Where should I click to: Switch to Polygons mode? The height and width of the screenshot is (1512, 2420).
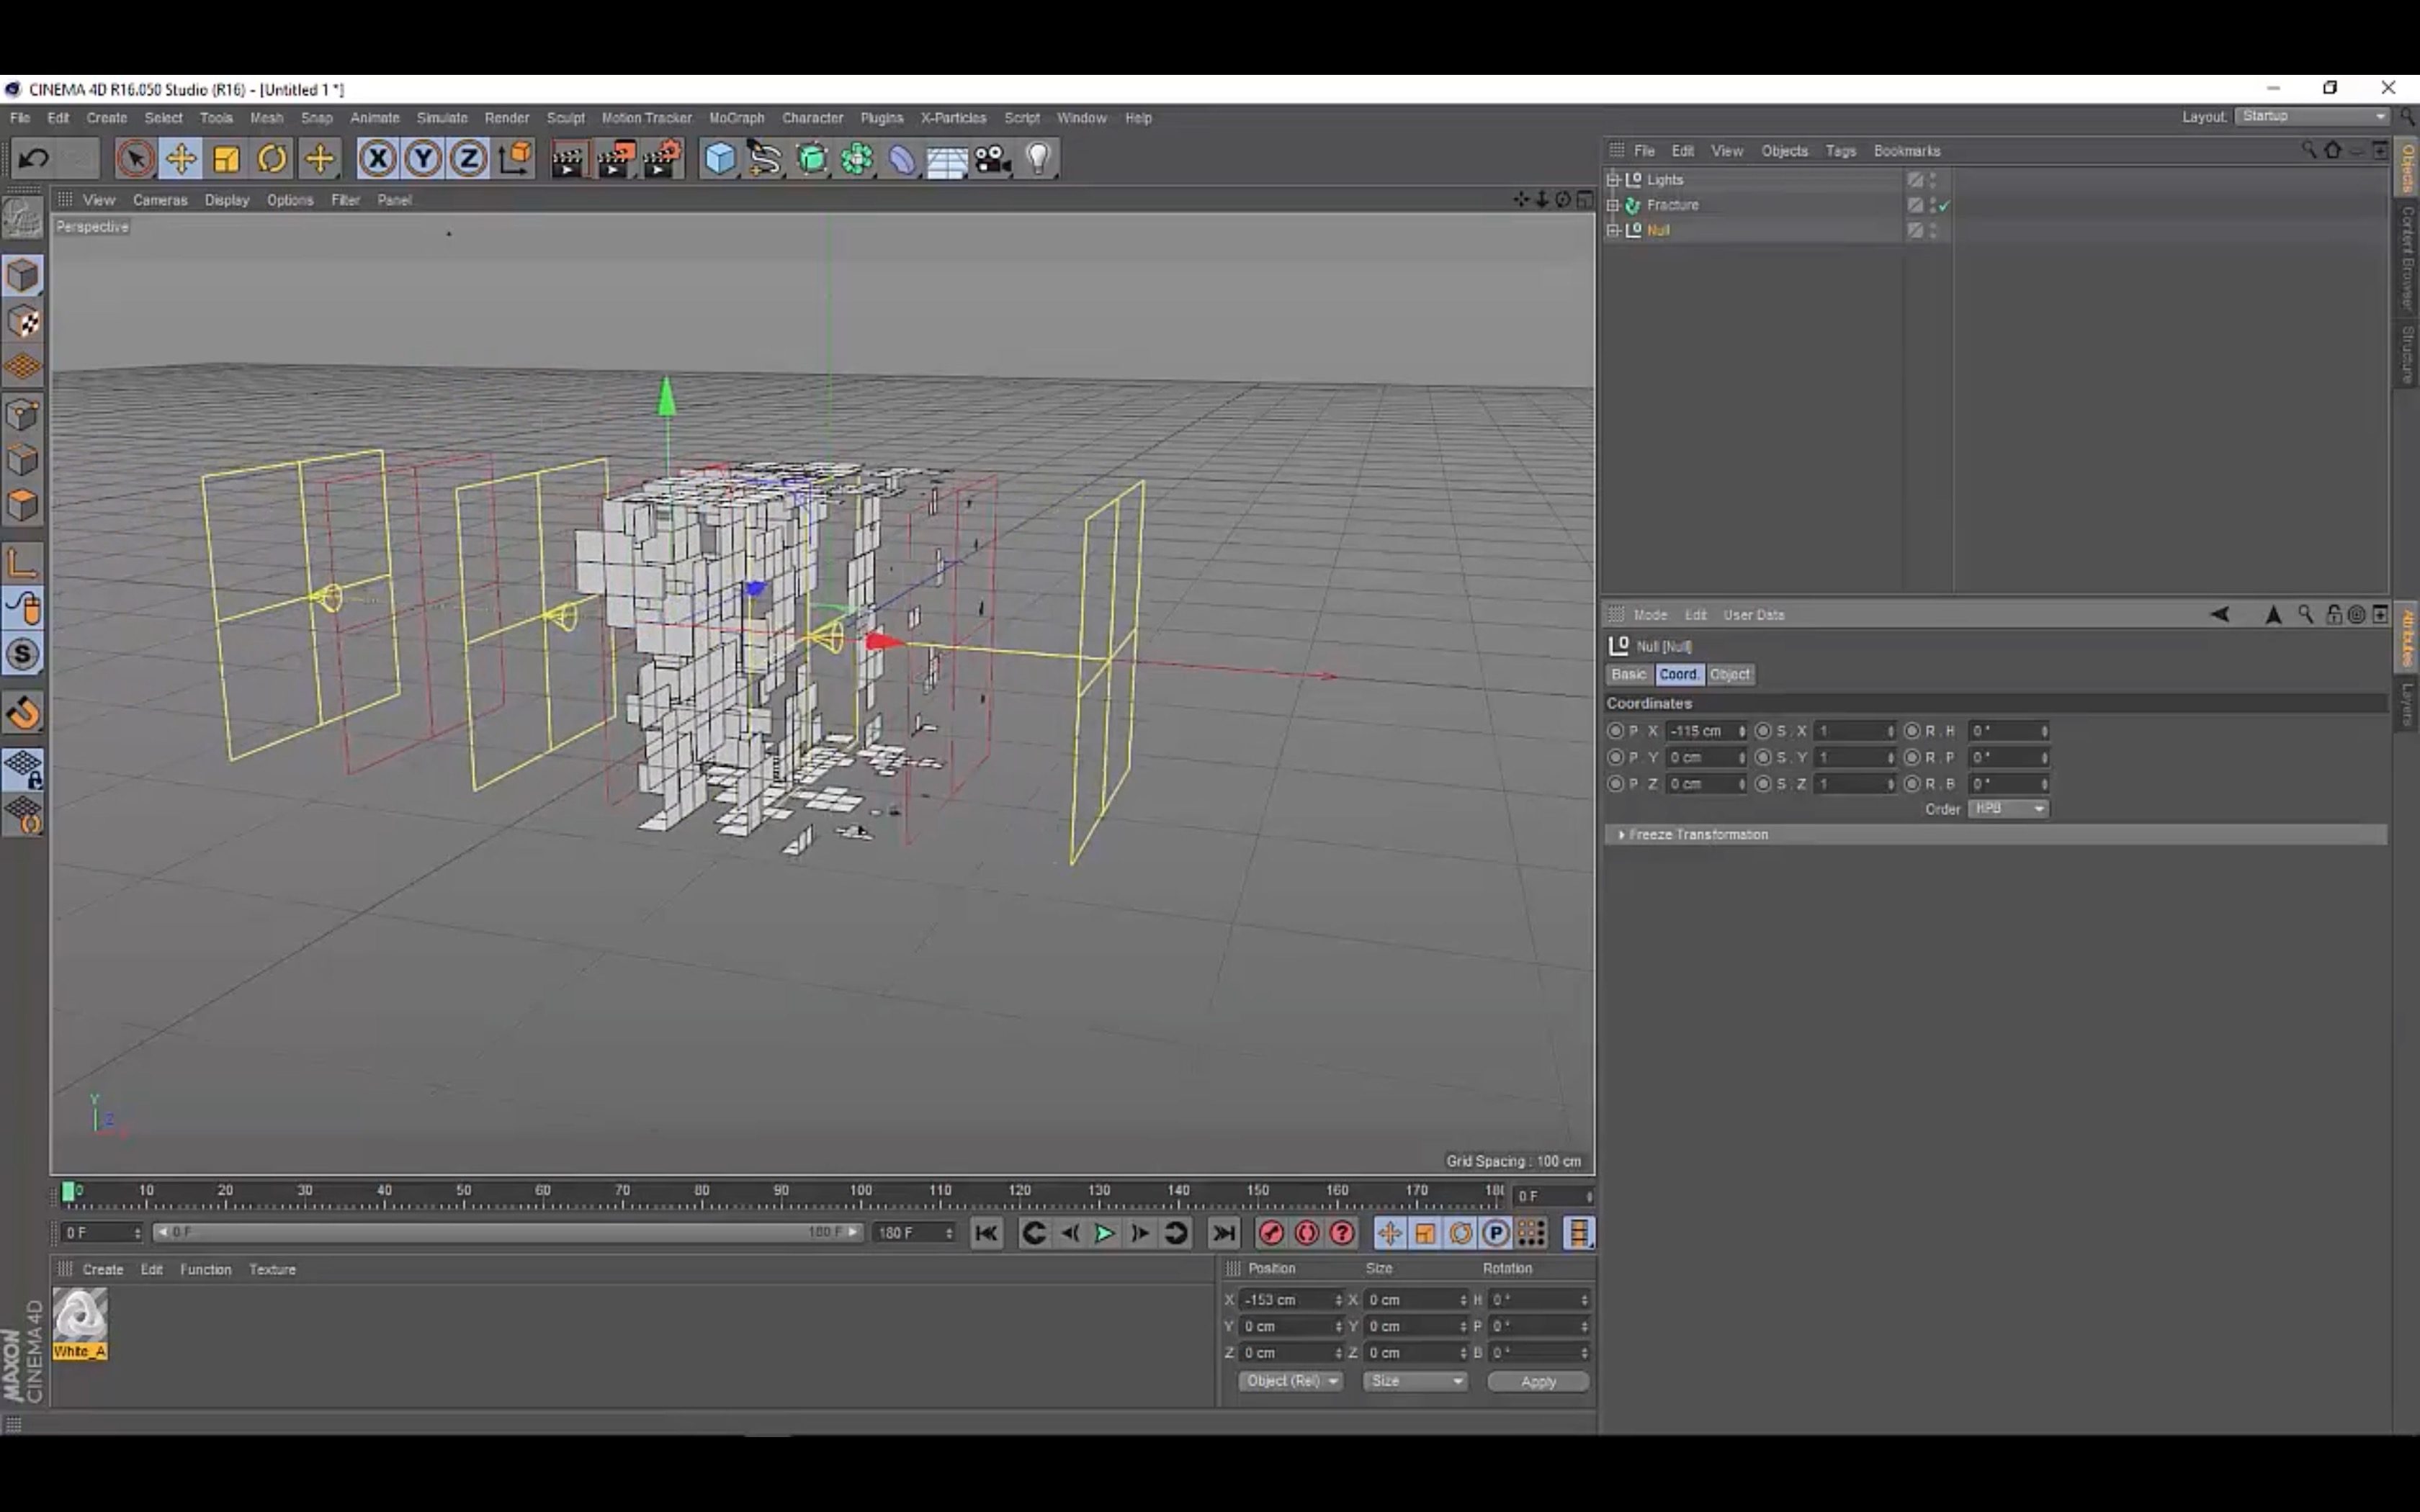22,505
